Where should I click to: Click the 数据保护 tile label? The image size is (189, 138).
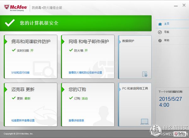[128, 41]
